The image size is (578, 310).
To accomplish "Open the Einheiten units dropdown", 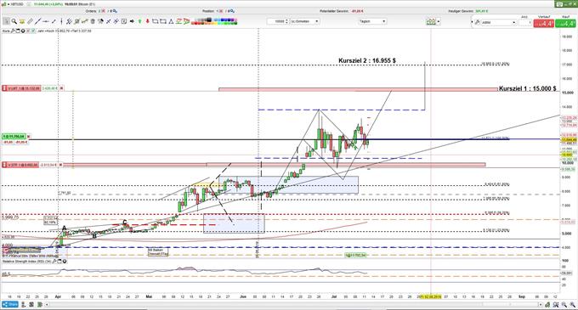I will point(304,21).
